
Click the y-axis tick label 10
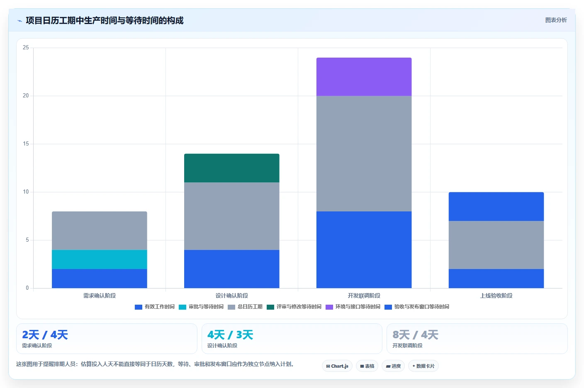[26, 192]
